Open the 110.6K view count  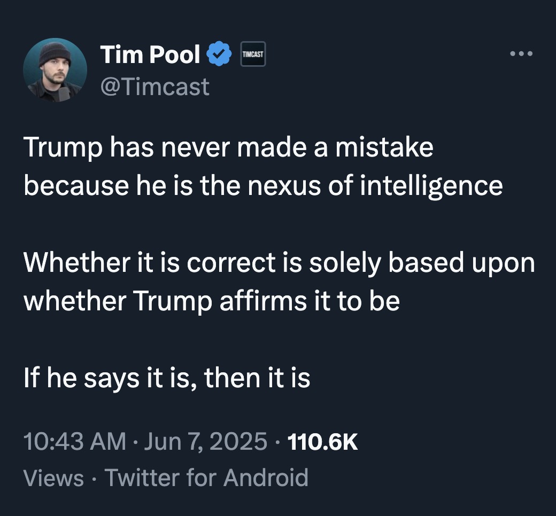pyautogui.click(x=322, y=442)
